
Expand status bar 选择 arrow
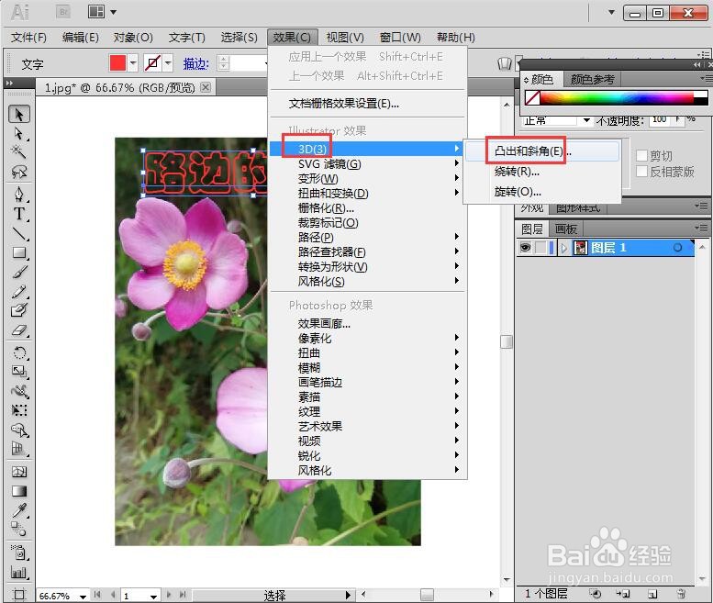click(x=348, y=595)
